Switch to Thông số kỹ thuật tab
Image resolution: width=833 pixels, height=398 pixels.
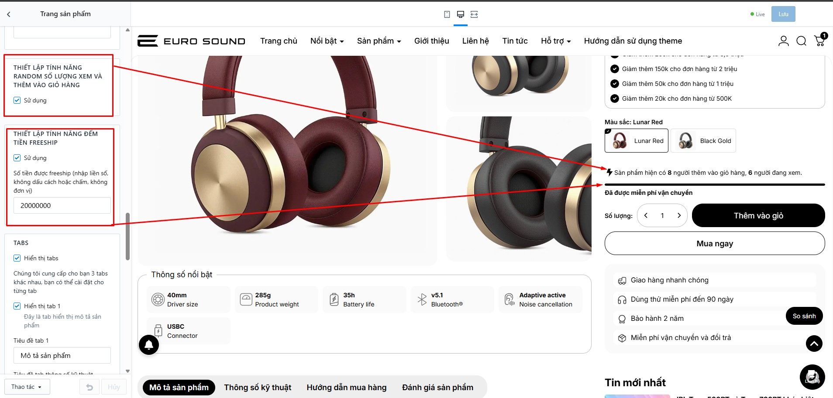(258, 388)
